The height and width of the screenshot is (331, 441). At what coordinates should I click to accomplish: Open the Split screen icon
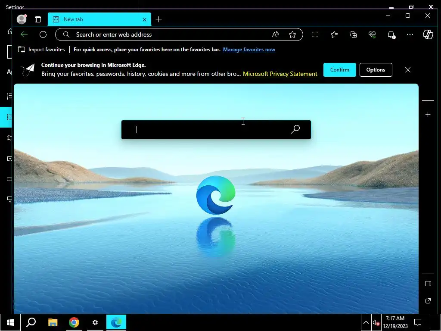pyautogui.click(x=315, y=34)
